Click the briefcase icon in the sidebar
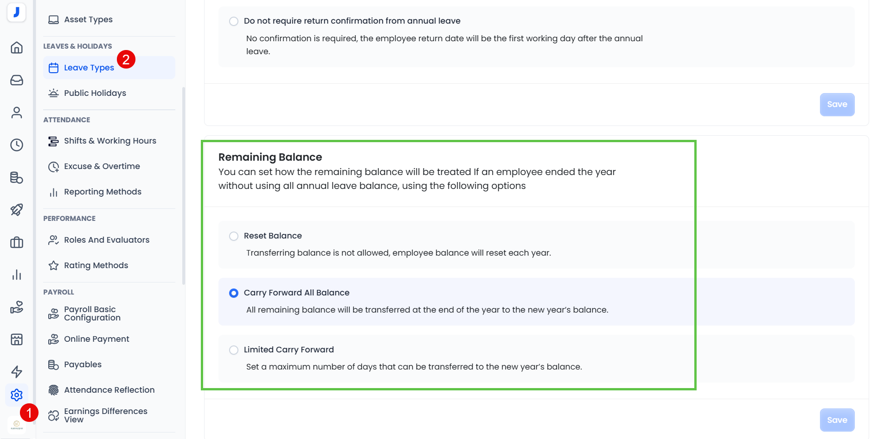Screen dimensions: 884x439 click(17, 242)
